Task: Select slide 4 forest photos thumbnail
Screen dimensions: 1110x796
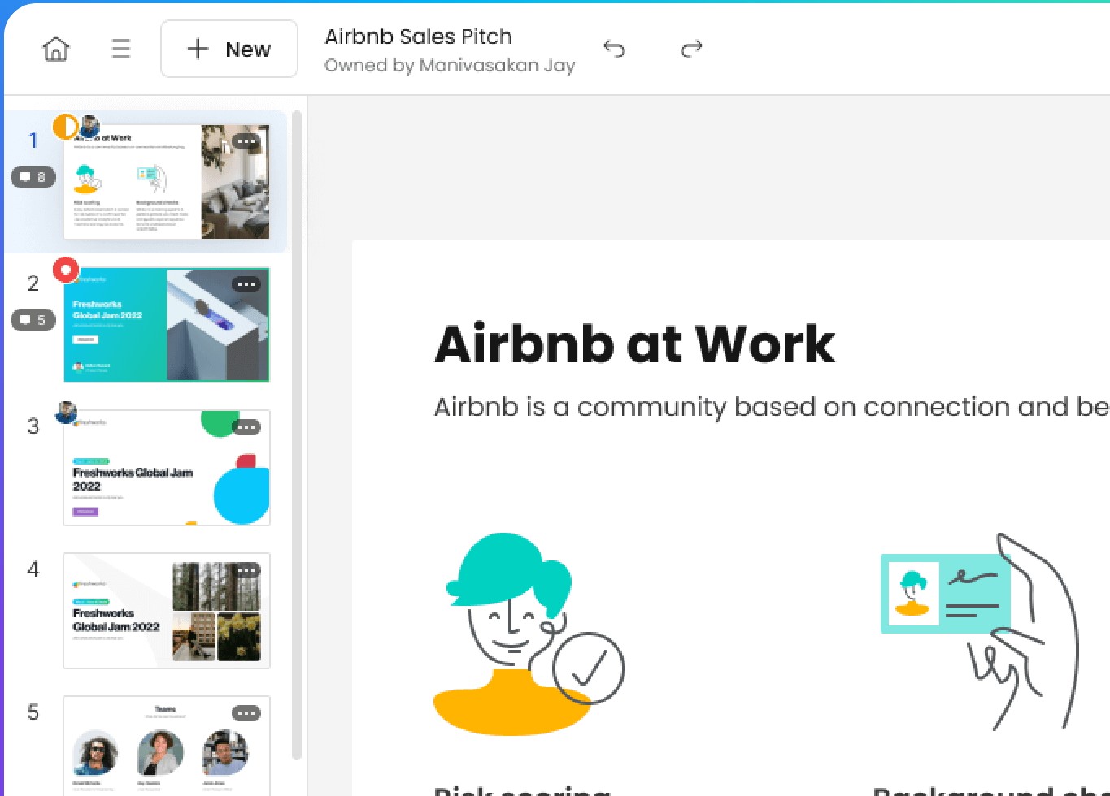Action: click(167, 612)
